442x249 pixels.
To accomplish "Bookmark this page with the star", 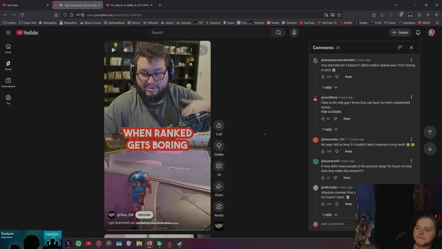I will 339,15.
